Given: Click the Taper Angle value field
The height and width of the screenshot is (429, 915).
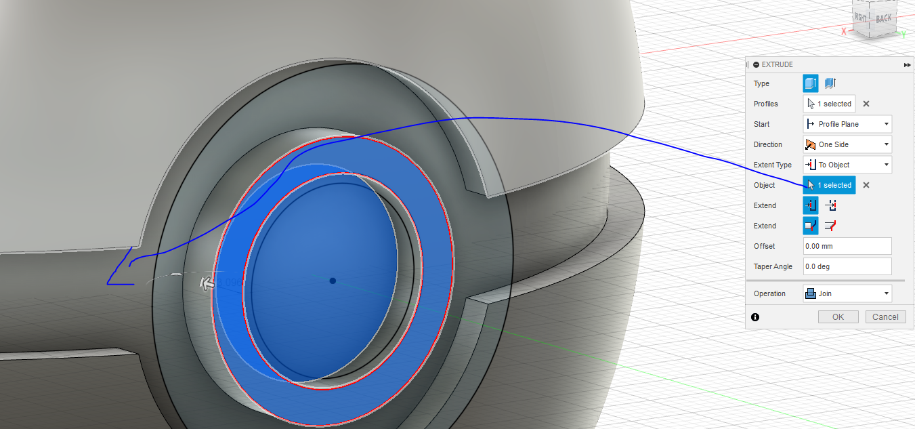Looking at the screenshot, I should [847, 266].
